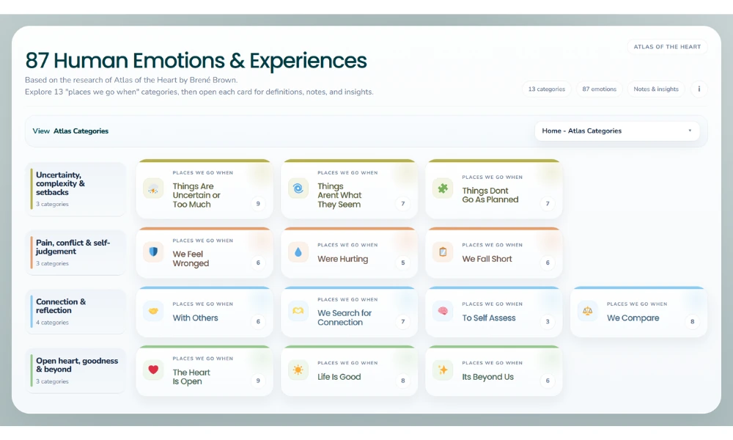Click the shield icon on We Feel Wronged
The image size is (733, 440).
click(x=153, y=252)
